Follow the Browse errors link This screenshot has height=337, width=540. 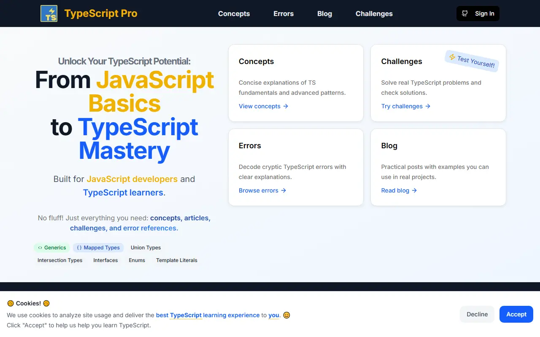coord(262,190)
